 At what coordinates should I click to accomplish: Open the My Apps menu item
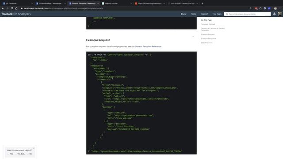[x=217, y=14]
